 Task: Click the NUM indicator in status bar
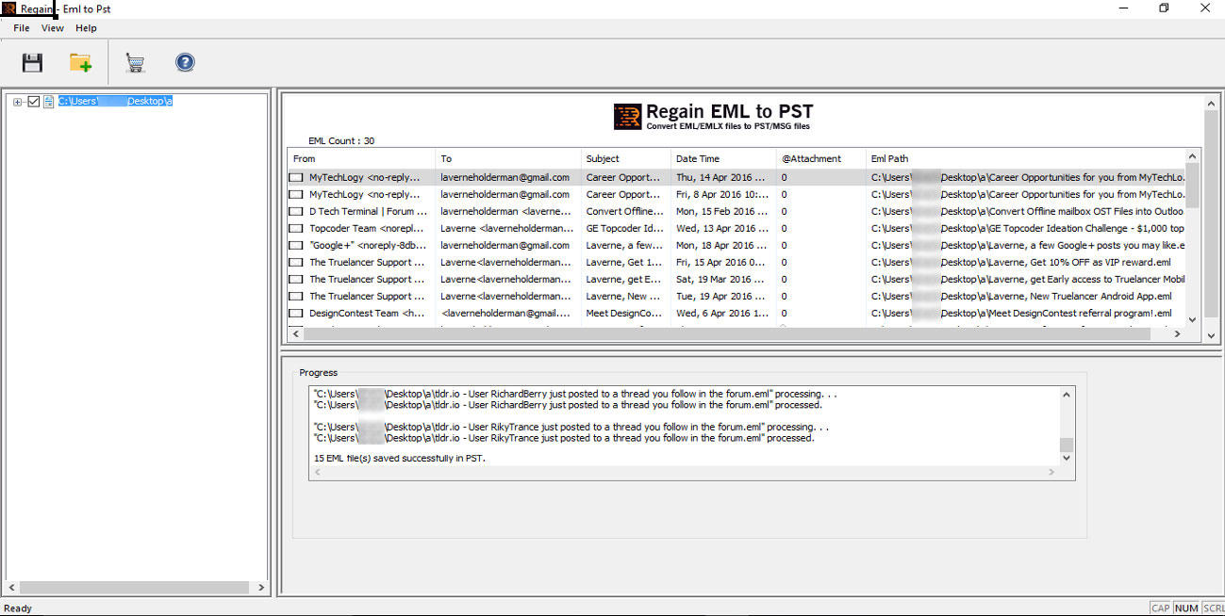pos(1187,608)
